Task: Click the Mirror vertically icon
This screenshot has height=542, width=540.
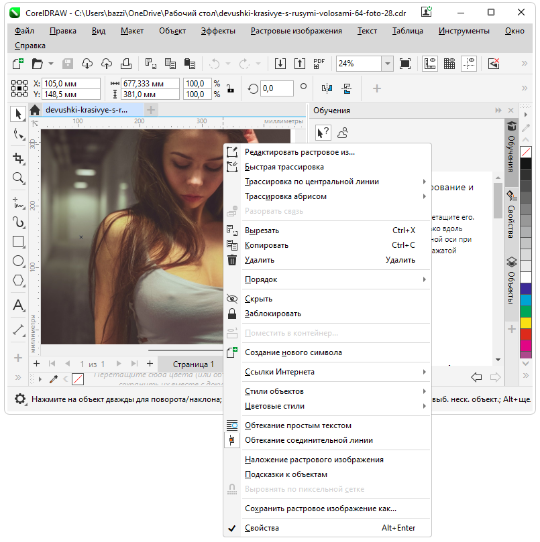Action: (347, 88)
